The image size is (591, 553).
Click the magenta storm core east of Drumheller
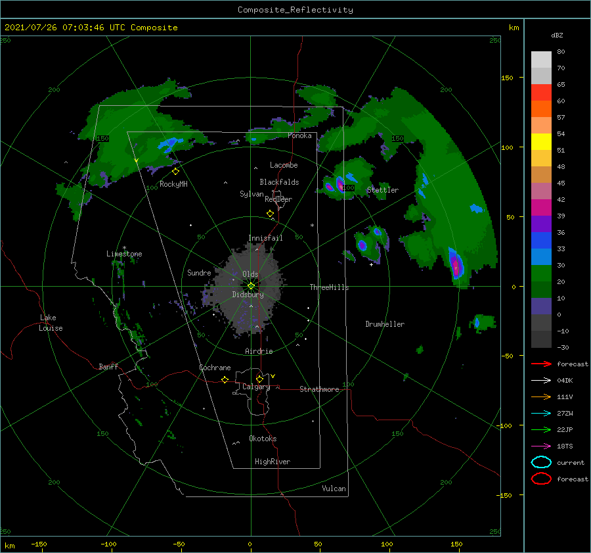click(456, 264)
